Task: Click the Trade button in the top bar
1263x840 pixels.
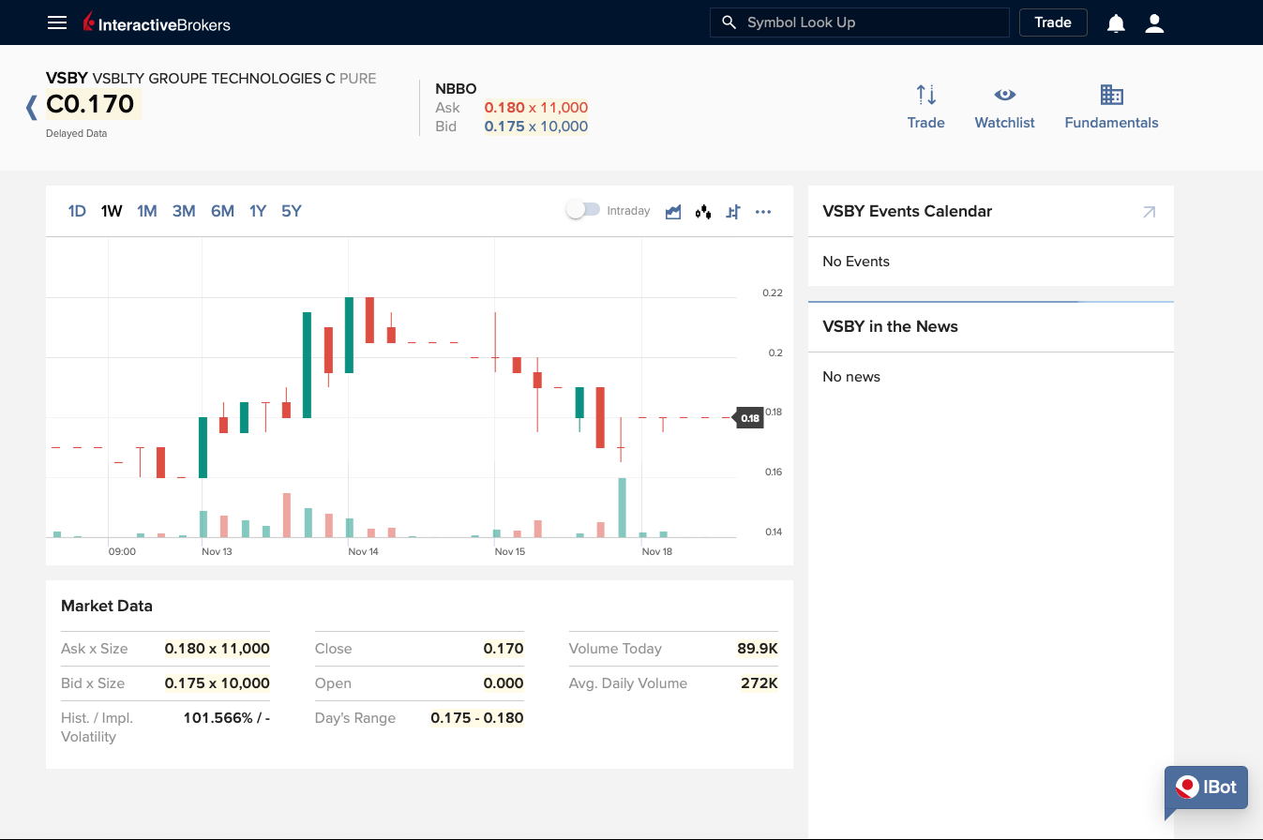Action: tap(1053, 22)
